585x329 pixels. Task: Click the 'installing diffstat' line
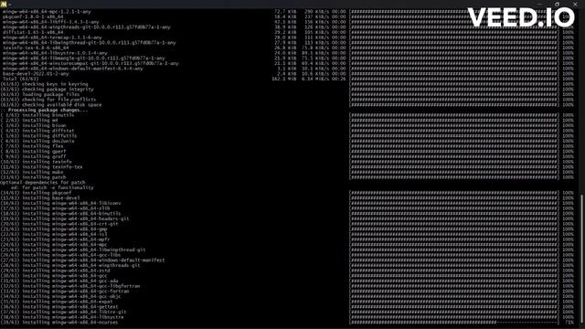point(37,131)
